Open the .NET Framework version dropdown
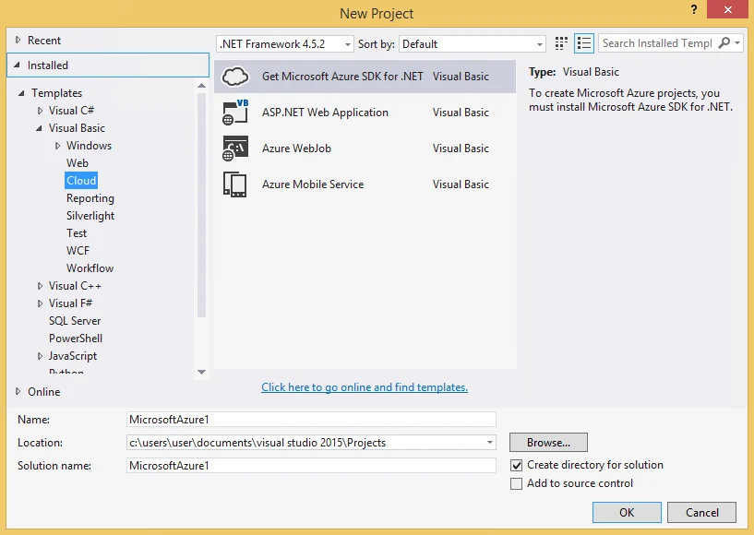Viewport: 754px width, 535px height. tap(284, 44)
